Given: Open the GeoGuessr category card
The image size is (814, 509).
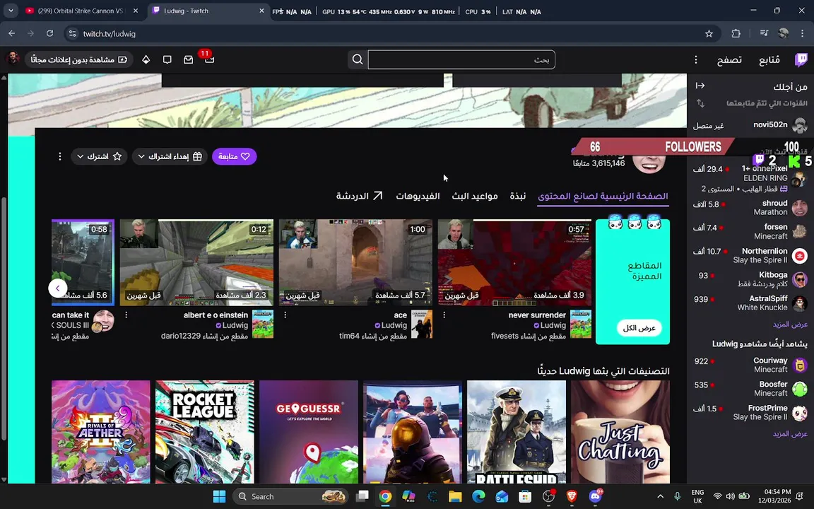Looking at the screenshot, I should [309, 432].
